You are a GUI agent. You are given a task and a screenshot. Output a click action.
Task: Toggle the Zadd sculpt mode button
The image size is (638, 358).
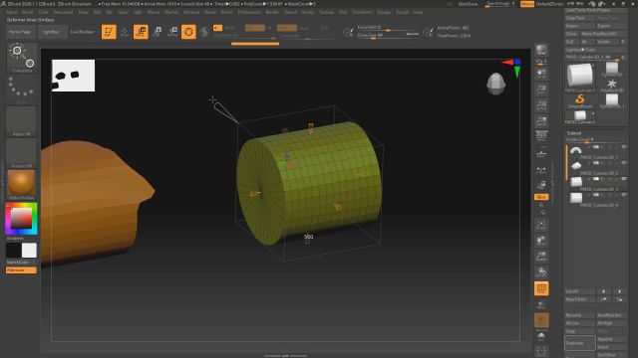tap(287, 28)
